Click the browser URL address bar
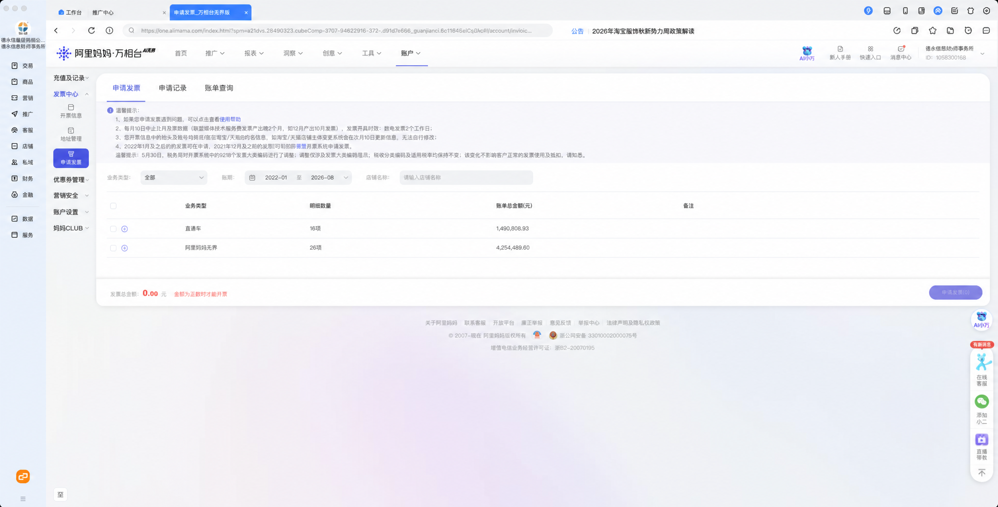The height and width of the screenshot is (507, 998). coord(337,30)
